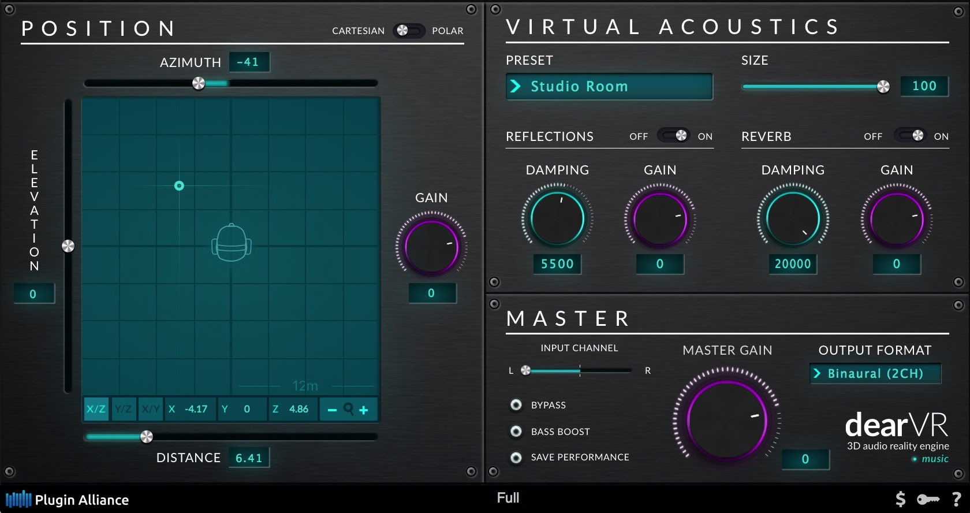
Task: Enable the Bypass radio button
Action: click(516, 405)
